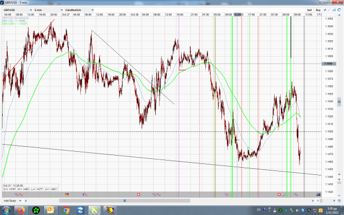
Task: Detach chart into a separate window icon
Action: click(339, 10)
